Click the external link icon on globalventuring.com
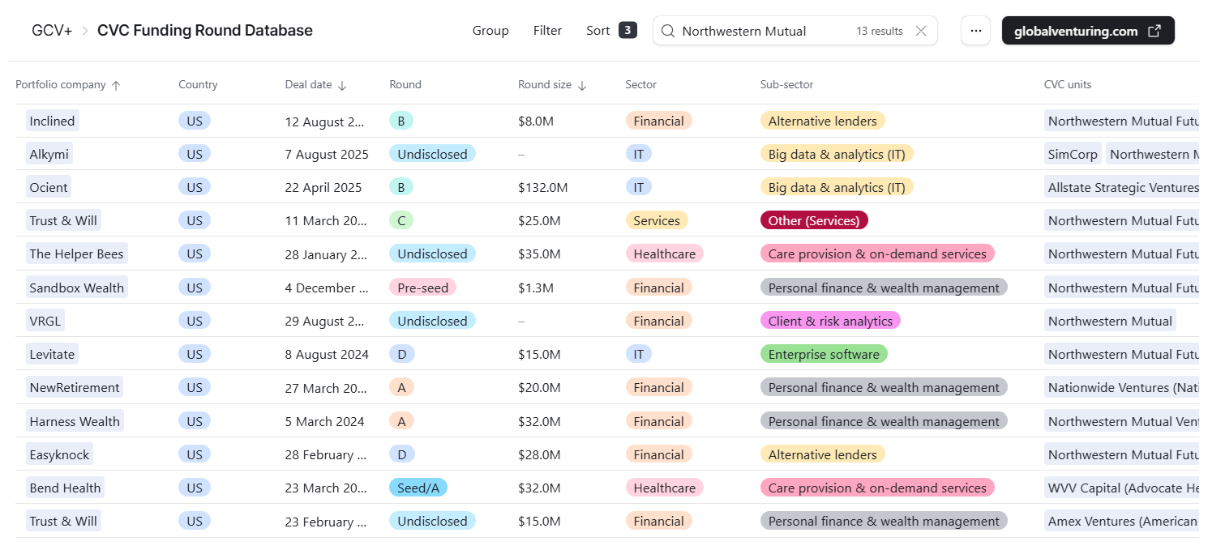 [x=1154, y=31]
